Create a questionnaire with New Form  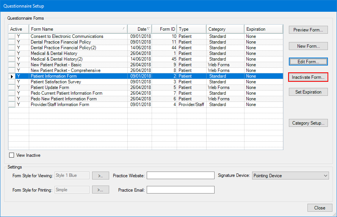point(308,46)
